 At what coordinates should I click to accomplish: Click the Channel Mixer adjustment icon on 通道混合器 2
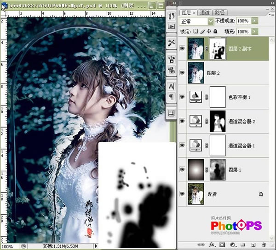click(x=195, y=121)
